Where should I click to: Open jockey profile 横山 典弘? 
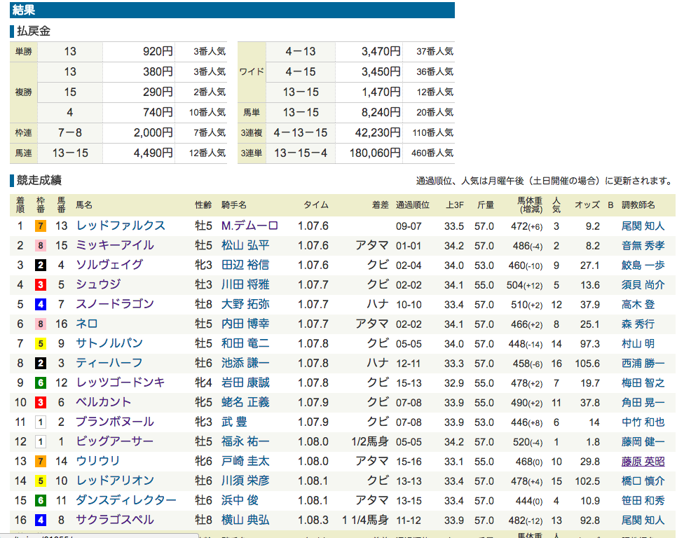(x=245, y=520)
